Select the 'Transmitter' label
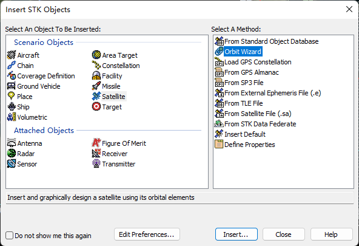 point(119,164)
